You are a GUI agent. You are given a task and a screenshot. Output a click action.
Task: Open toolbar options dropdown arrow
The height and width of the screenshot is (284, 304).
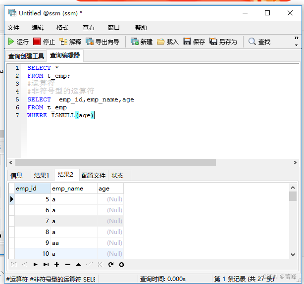[296, 45]
